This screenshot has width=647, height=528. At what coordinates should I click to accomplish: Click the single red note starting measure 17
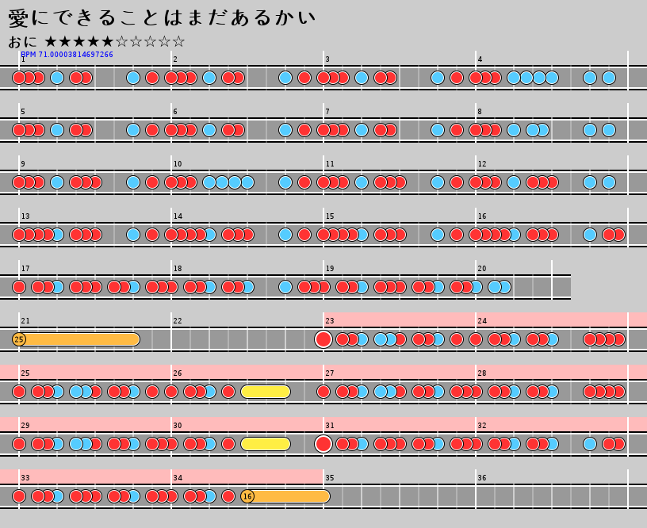(x=19, y=287)
